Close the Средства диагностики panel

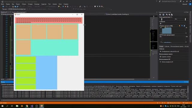point(188,12)
